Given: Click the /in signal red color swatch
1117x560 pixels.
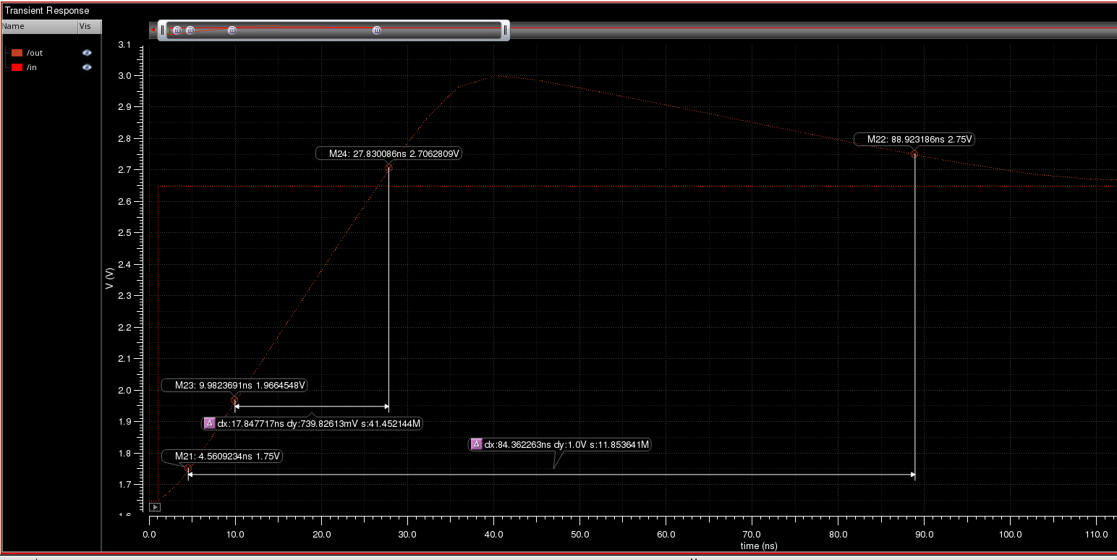Looking at the screenshot, I should (17, 67).
